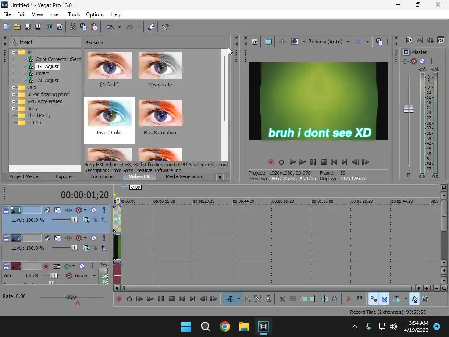Open the Undo history dropdown arrow
The image size is (449, 337).
click(119, 27)
